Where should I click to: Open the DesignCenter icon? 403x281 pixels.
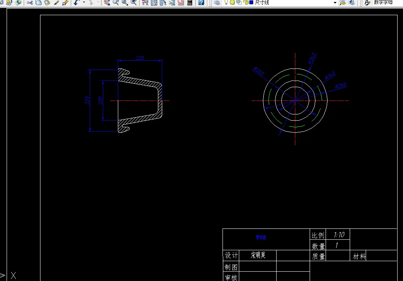[x=154, y=3]
